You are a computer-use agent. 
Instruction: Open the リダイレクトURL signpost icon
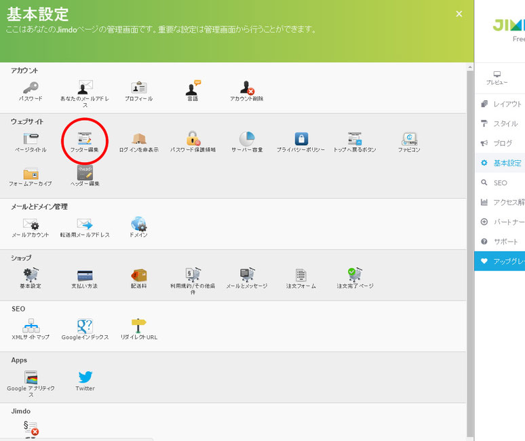pos(138,326)
